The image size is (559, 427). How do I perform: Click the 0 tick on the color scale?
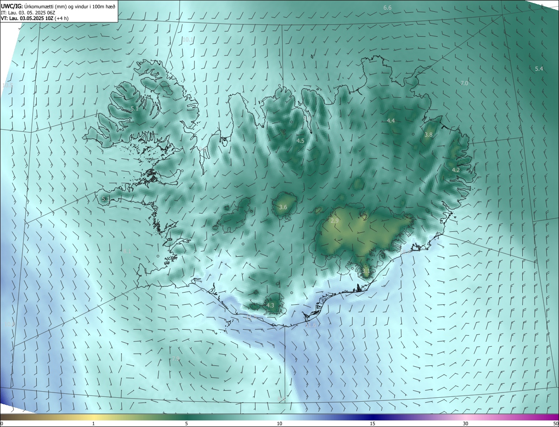1,424
